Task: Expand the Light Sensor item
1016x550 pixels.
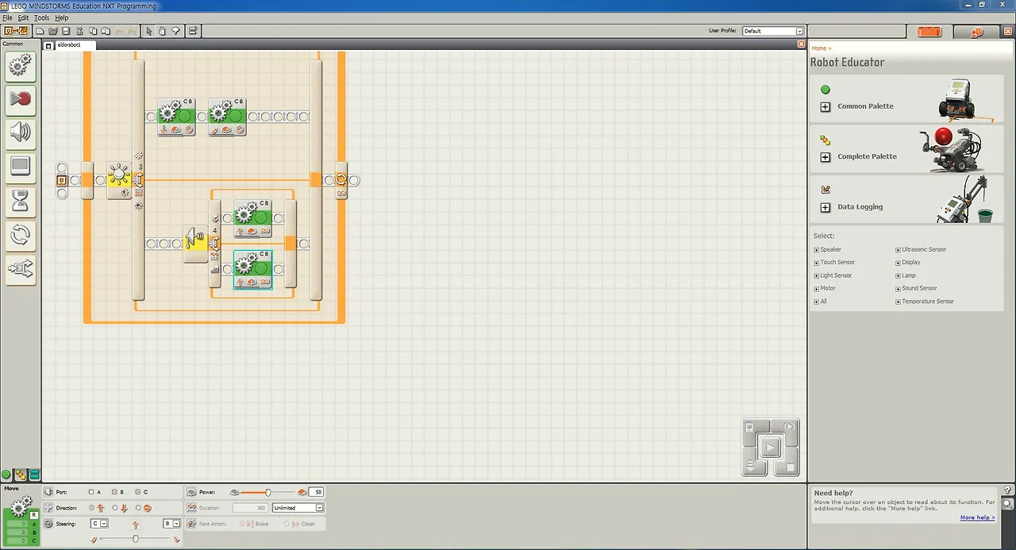Action: pyautogui.click(x=816, y=275)
